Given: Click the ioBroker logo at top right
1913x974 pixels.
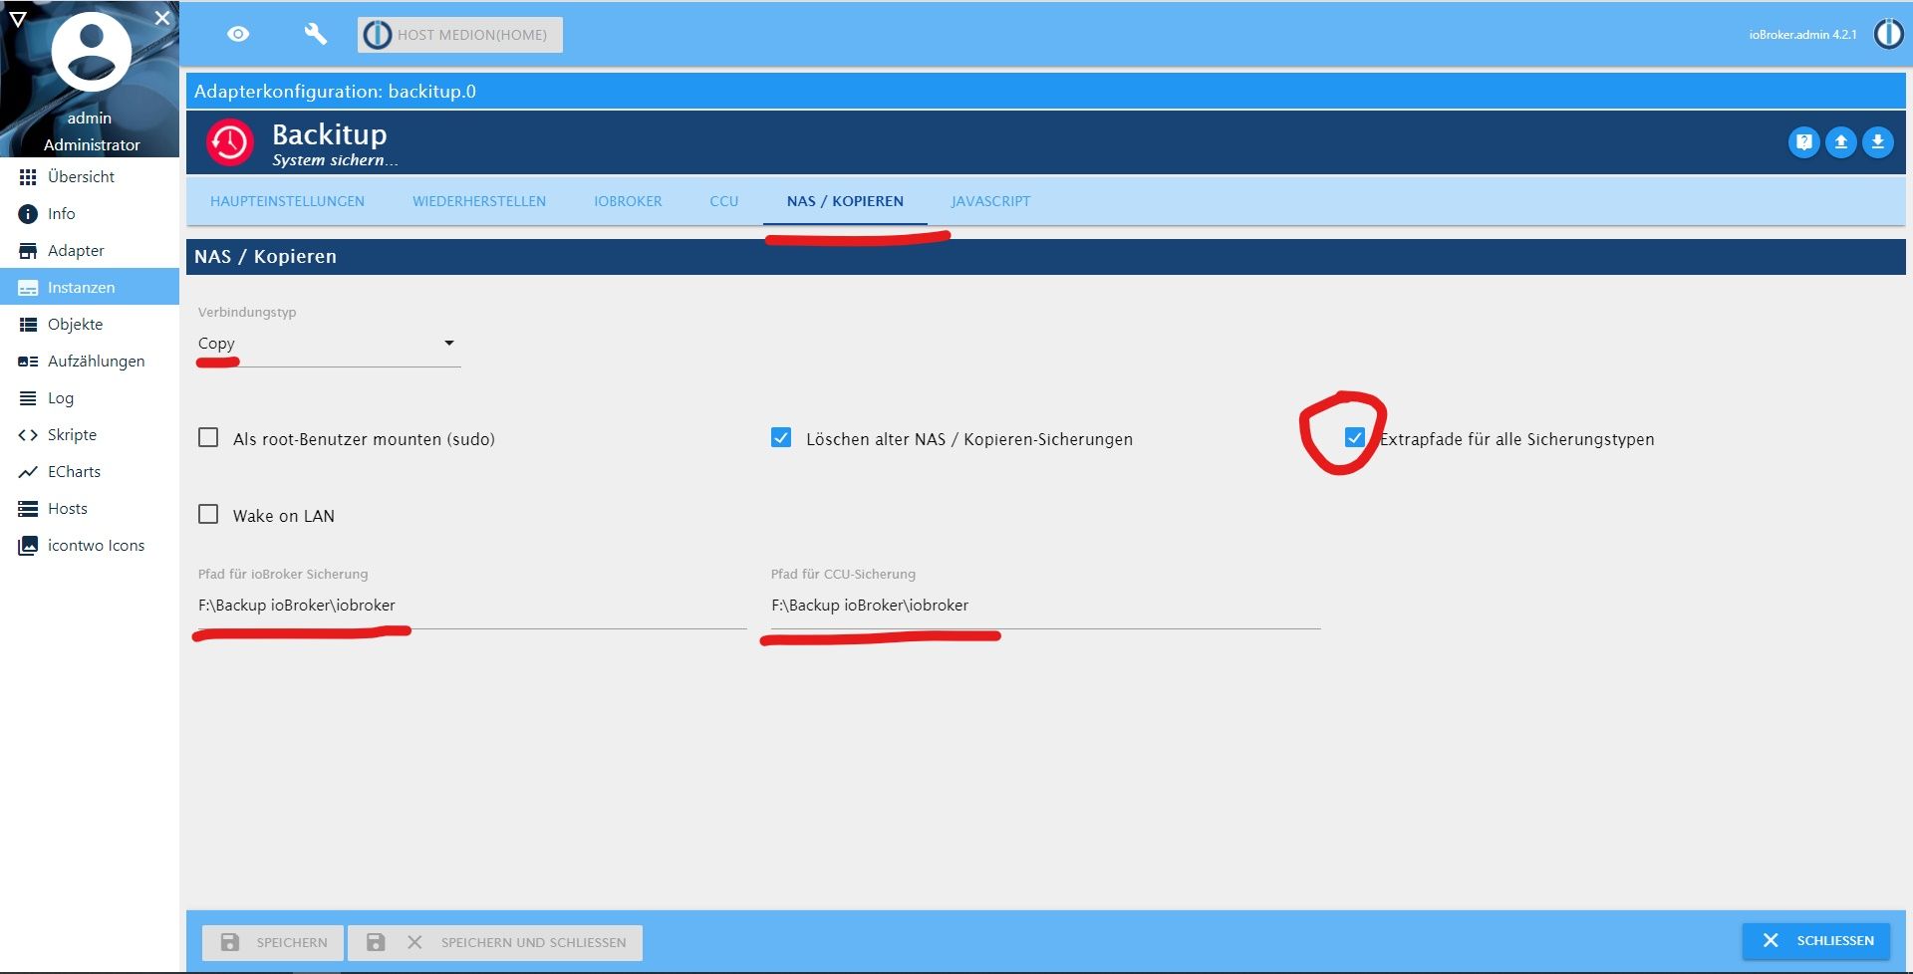Looking at the screenshot, I should 1888,34.
